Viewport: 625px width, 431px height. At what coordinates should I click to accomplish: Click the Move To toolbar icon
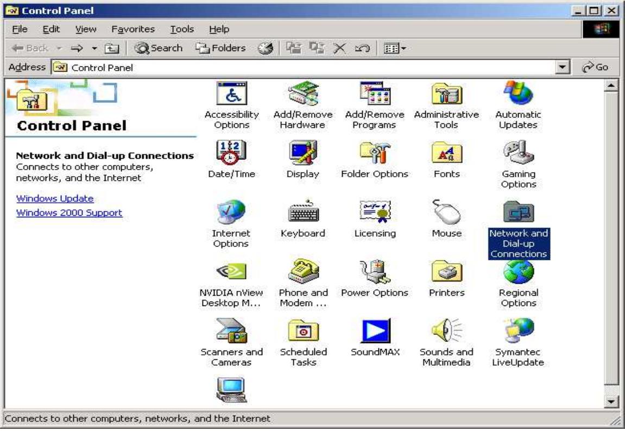(x=294, y=48)
